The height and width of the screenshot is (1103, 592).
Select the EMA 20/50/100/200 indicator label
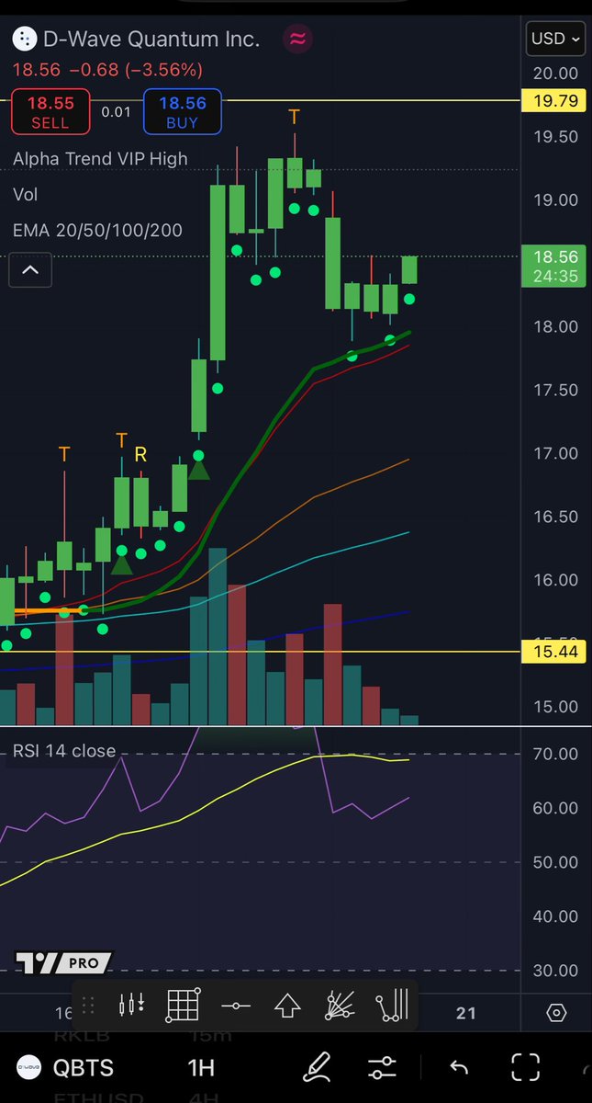(97, 230)
